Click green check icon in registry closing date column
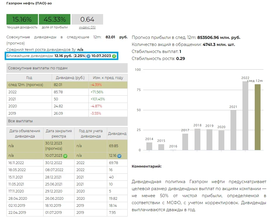The width and height of the screenshot is (274, 222). tap(65, 156)
